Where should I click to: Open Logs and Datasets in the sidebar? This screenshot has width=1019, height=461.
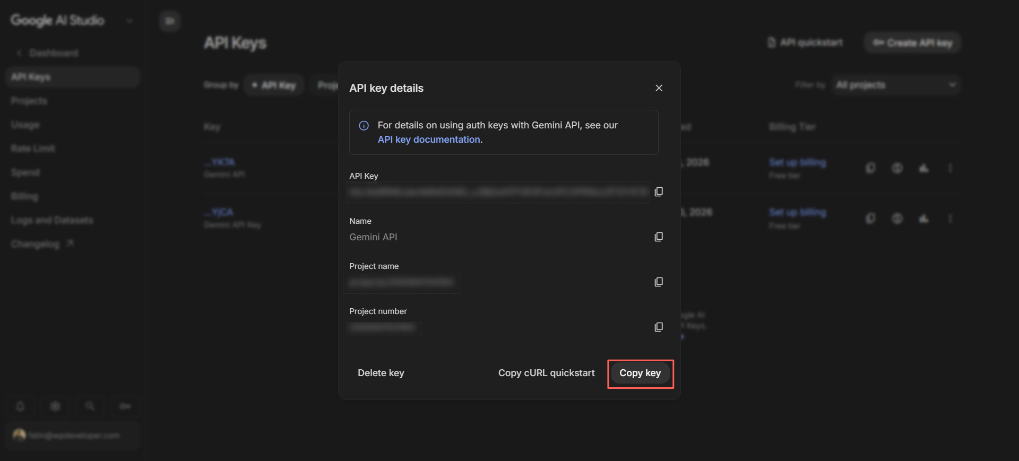52,220
